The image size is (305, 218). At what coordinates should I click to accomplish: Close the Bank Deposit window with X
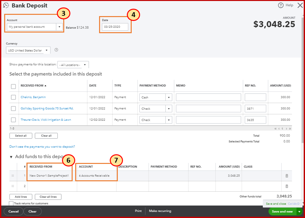click(300, 5)
